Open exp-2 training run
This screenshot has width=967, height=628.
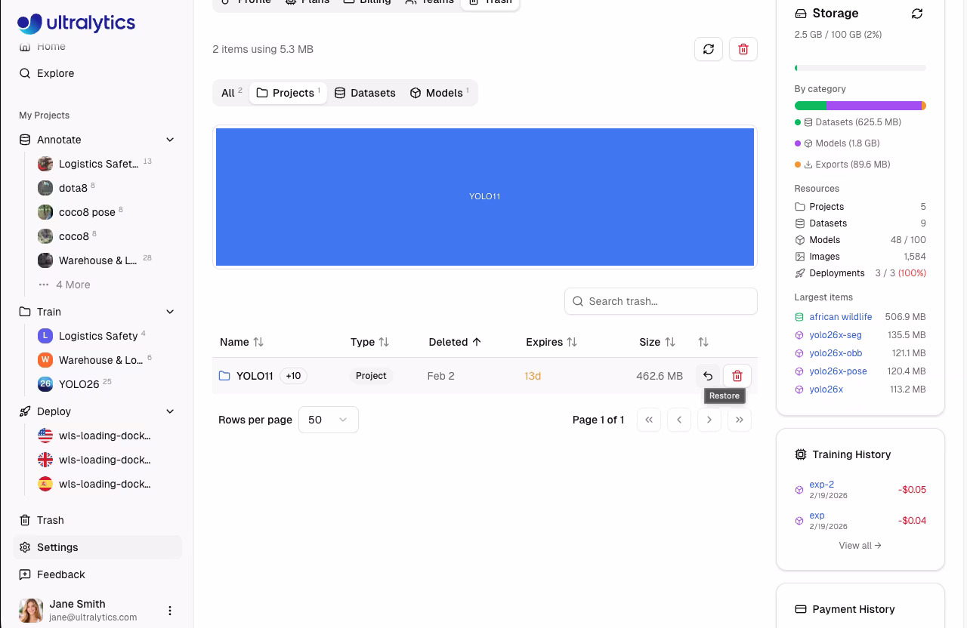[821, 485]
